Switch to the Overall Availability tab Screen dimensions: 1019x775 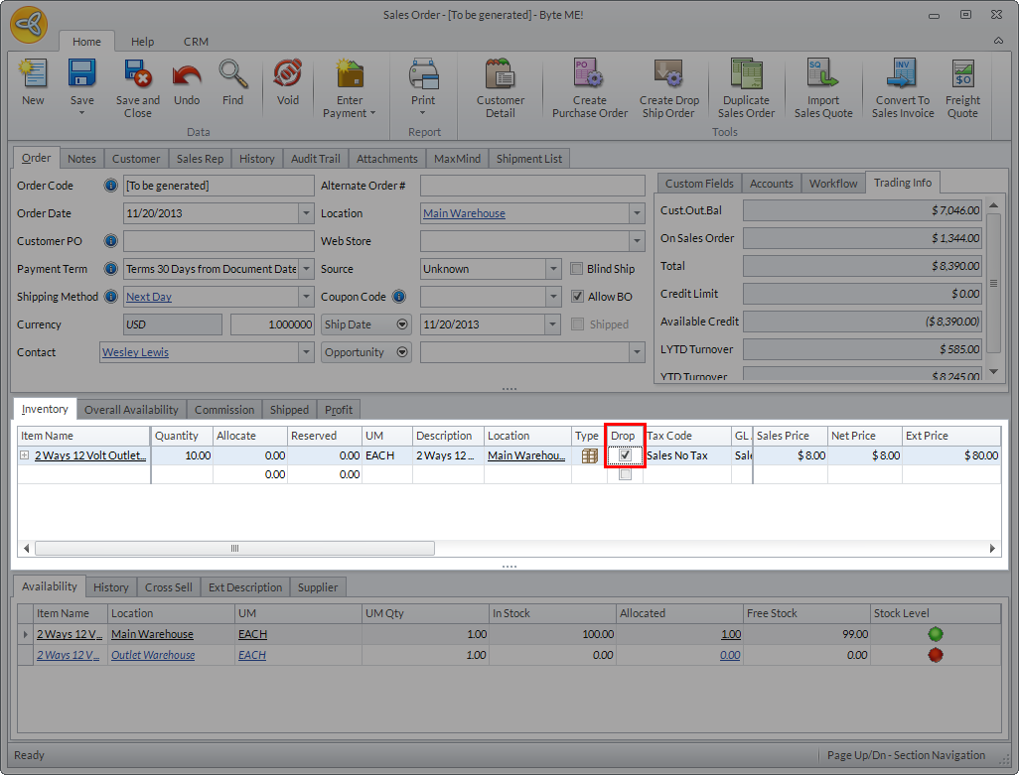[131, 410]
